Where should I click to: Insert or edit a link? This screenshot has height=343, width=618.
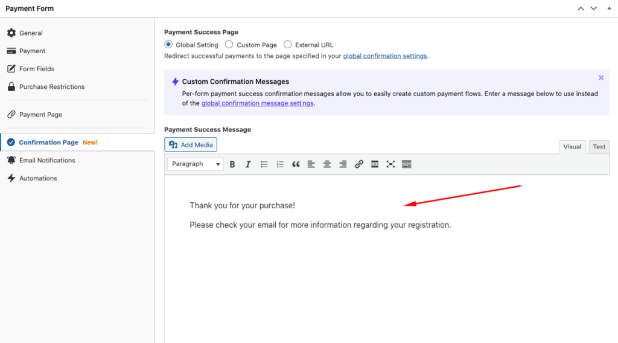(358, 164)
